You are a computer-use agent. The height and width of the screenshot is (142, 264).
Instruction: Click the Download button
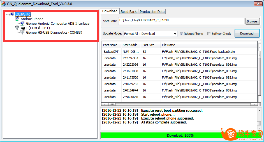coord(247,33)
